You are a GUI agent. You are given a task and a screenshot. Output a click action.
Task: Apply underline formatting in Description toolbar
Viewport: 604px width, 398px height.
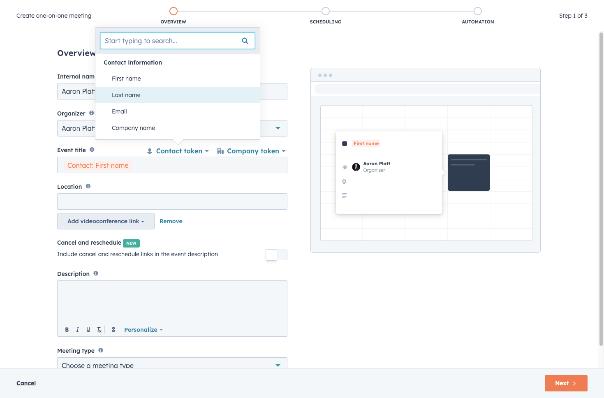[x=88, y=330]
